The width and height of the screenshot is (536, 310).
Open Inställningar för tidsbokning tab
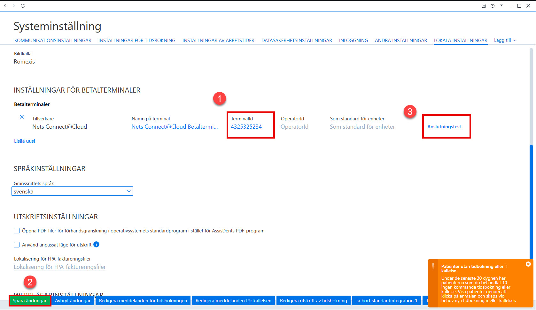point(137,41)
